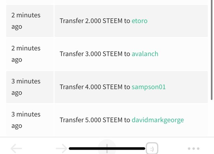Select the "Transfer 5.000 STEEM to" text

click(x=95, y=120)
